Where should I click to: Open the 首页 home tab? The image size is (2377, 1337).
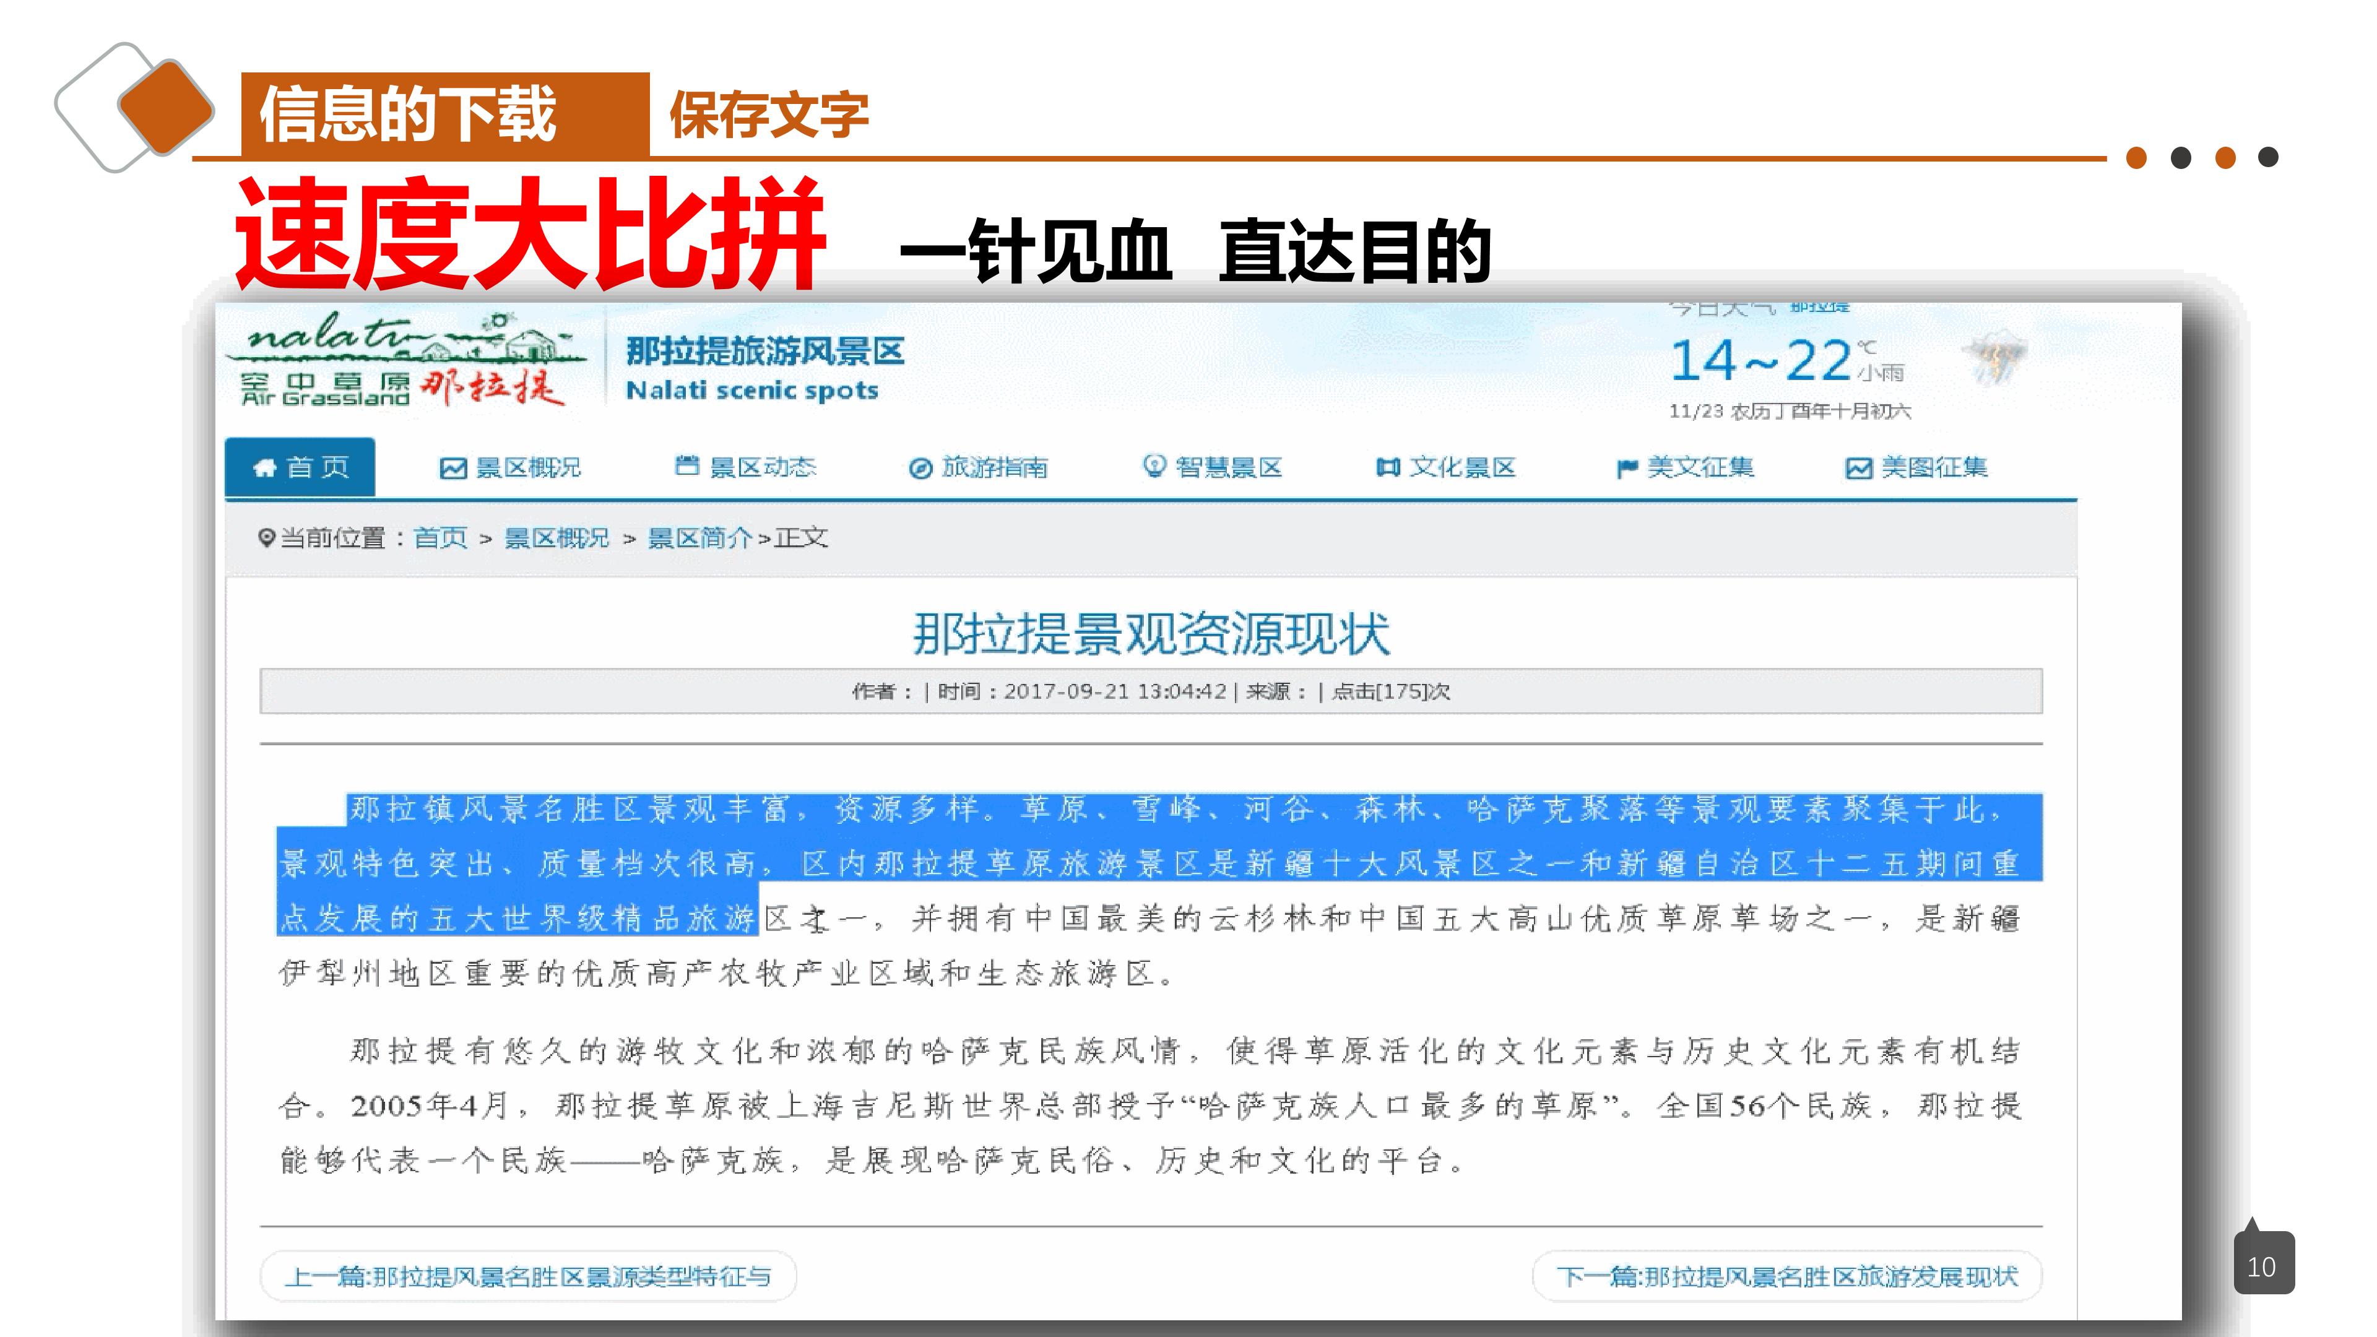pos(300,467)
